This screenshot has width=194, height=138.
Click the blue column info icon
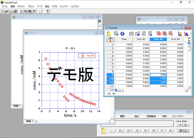tap(122, 34)
